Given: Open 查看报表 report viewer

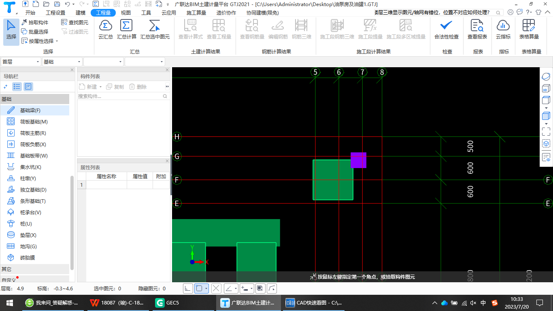Looking at the screenshot, I should pyautogui.click(x=477, y=30).
